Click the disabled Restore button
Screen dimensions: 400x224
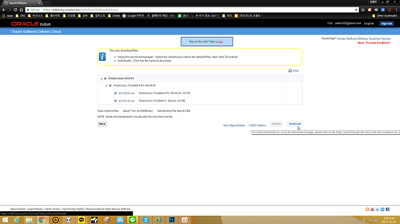pos(276,124)
